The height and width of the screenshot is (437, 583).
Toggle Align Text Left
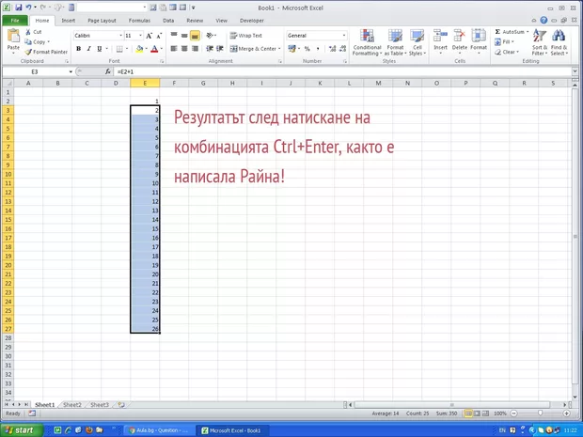[x=174, y=49]
